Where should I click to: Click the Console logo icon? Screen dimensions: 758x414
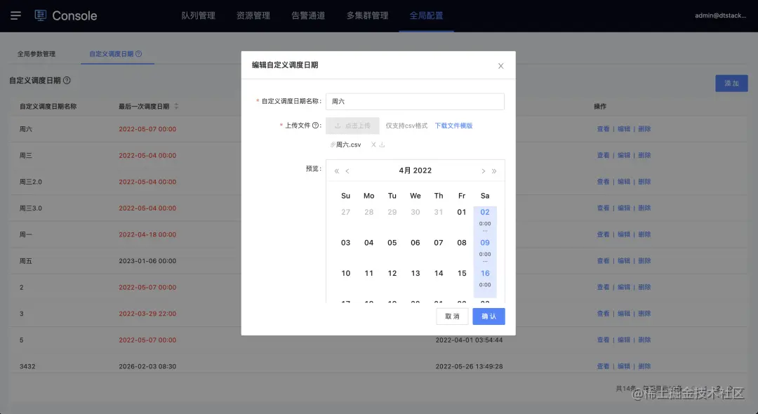[x=41, y=15]
